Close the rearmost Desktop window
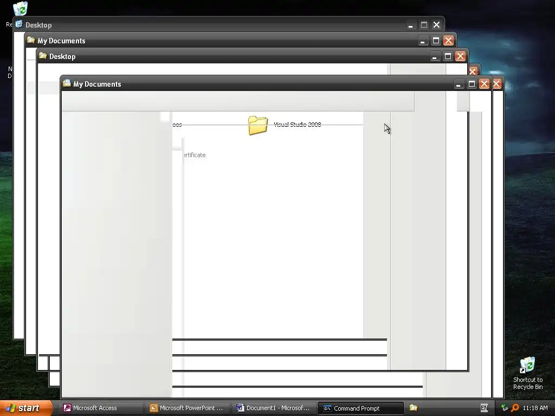This screenshot has width=555, height=416. (437, 25)
